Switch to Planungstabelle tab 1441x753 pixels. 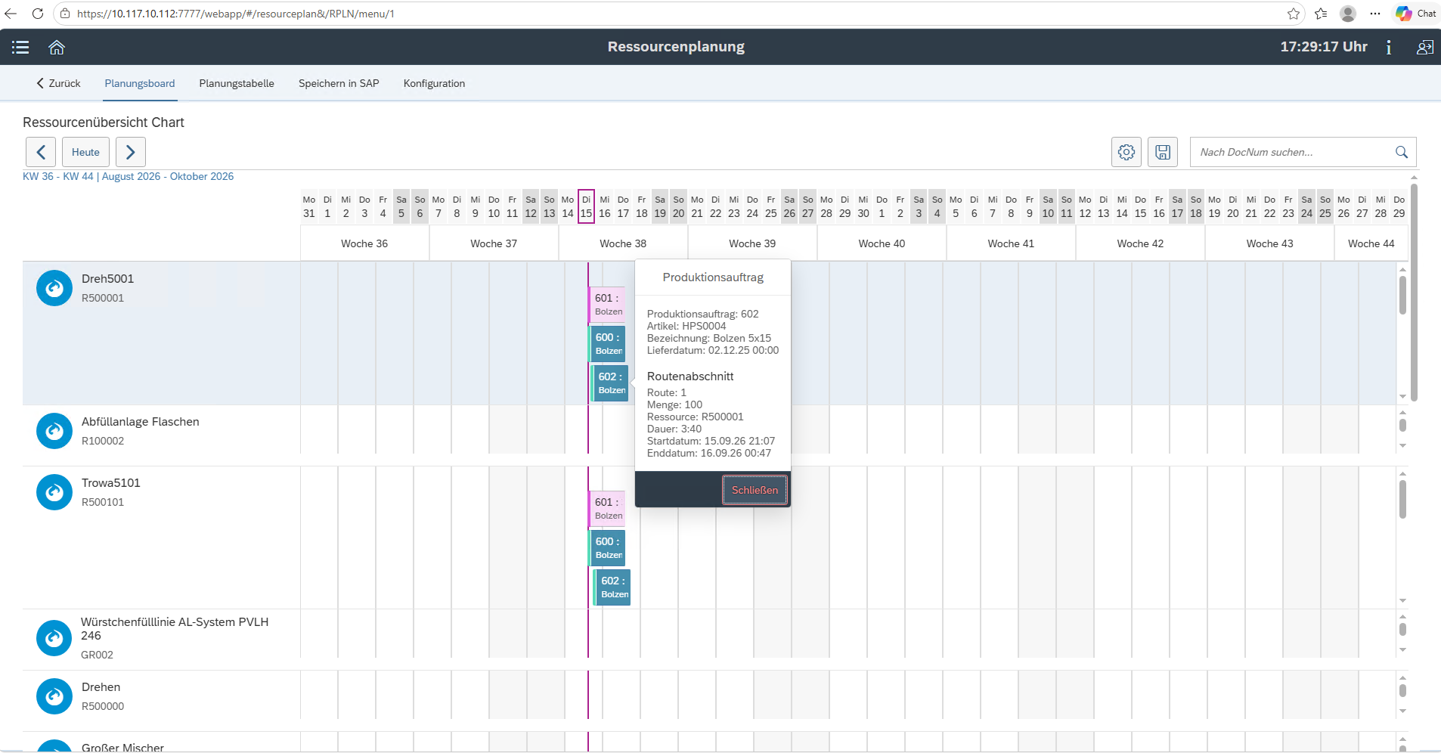click(x=237, y=83)
